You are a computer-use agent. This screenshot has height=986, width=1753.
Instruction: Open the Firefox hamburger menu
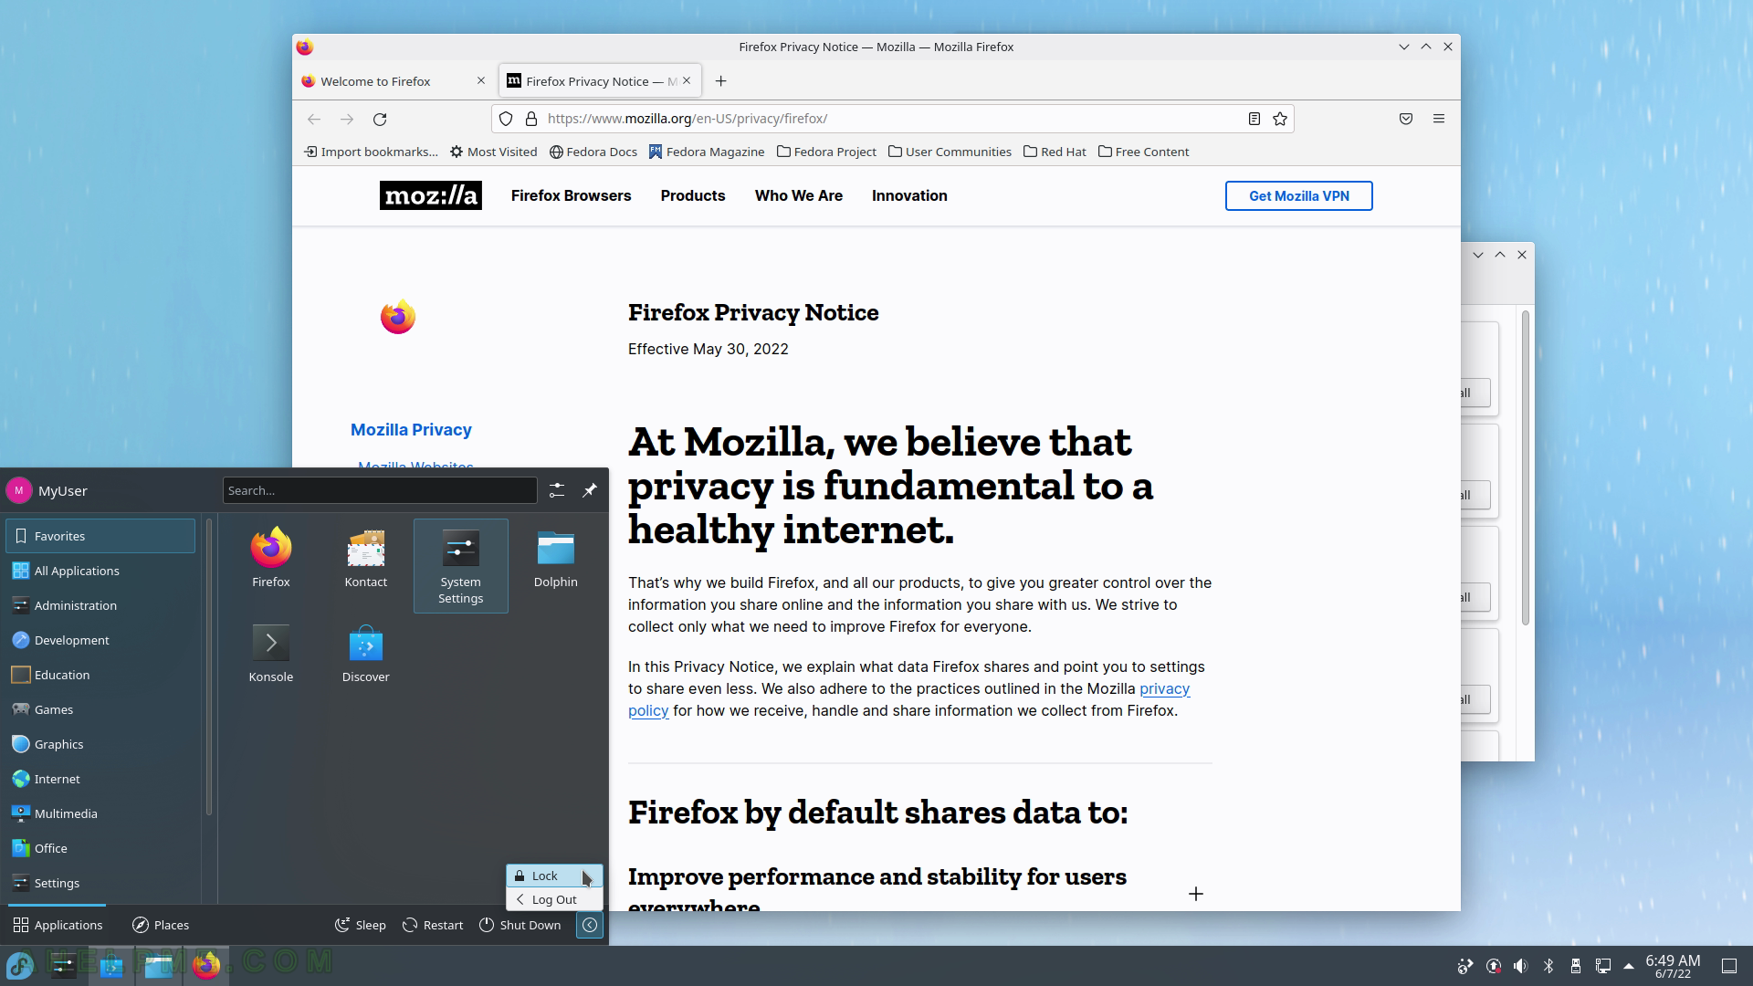pyautogui.click(x=1439, y=119)
